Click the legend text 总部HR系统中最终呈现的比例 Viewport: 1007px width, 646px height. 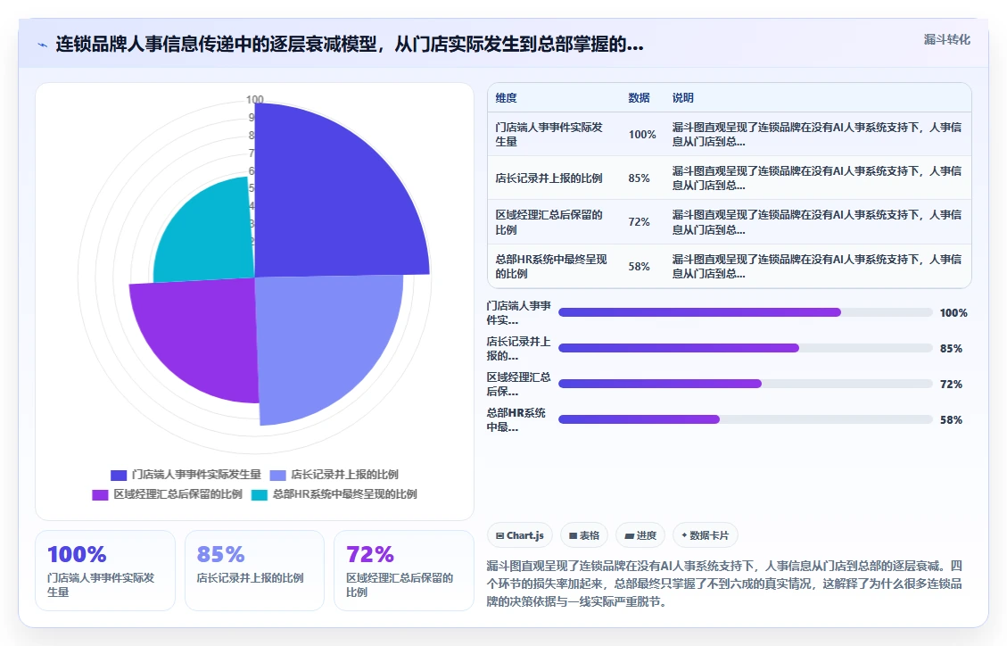point(345,493)
